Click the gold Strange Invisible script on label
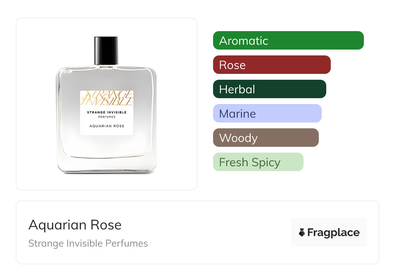The image size is (395, 280). 107,99
